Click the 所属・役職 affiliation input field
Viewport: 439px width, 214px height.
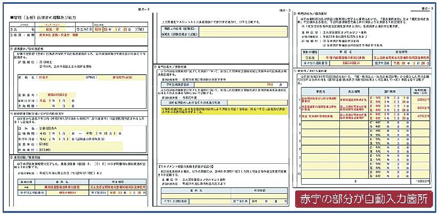point(93,36)
